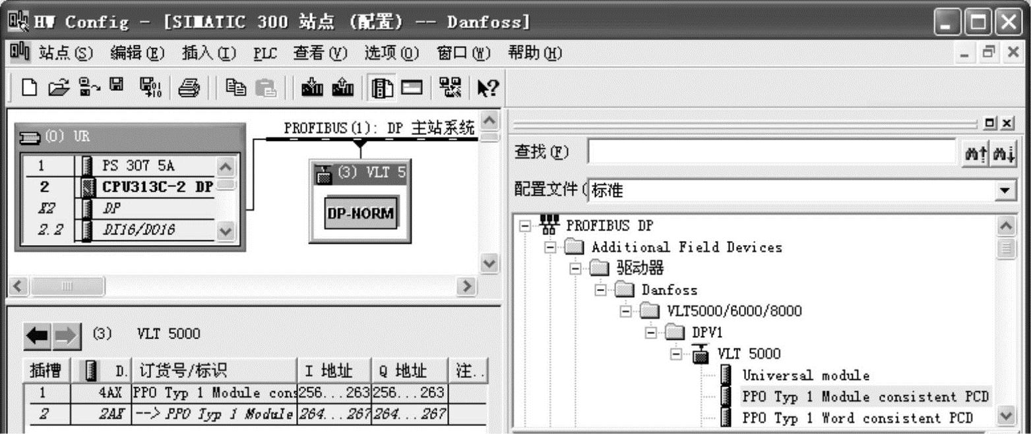
Task: Open the 编辑(E) menu
Action: (x=137, y=52)
